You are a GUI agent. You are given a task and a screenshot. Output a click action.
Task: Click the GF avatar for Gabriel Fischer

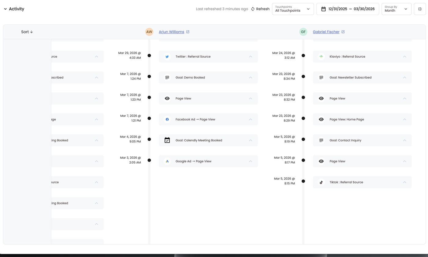point(303,32)
